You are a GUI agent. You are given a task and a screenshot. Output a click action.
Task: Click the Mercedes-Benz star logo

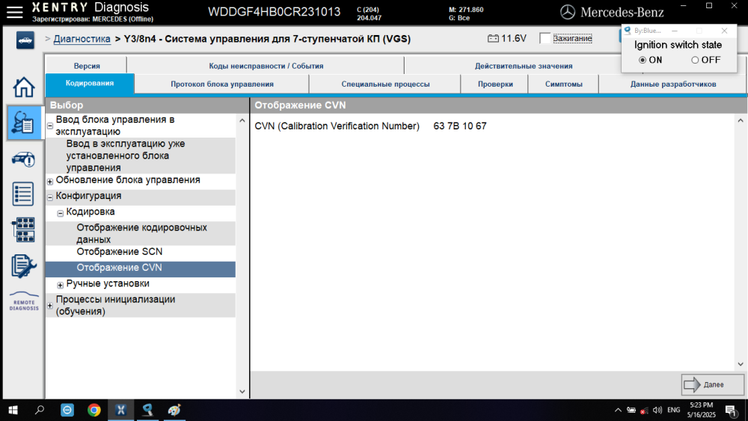pos(567,13)
